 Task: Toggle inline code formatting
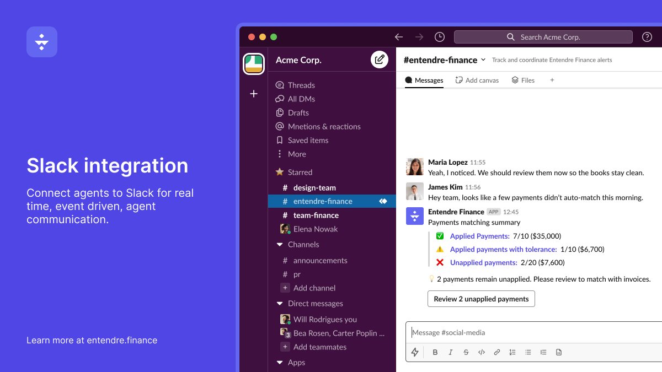(x=482, y=352)
